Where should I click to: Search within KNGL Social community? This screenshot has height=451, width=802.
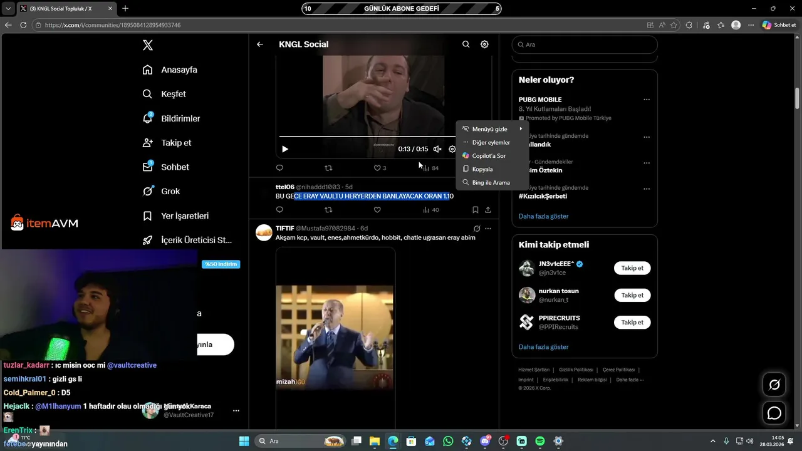pos(466,44)
